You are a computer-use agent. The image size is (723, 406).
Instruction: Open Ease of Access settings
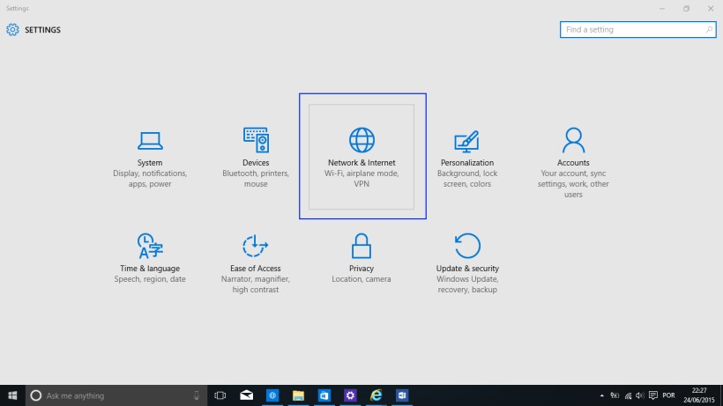[256, 258]
